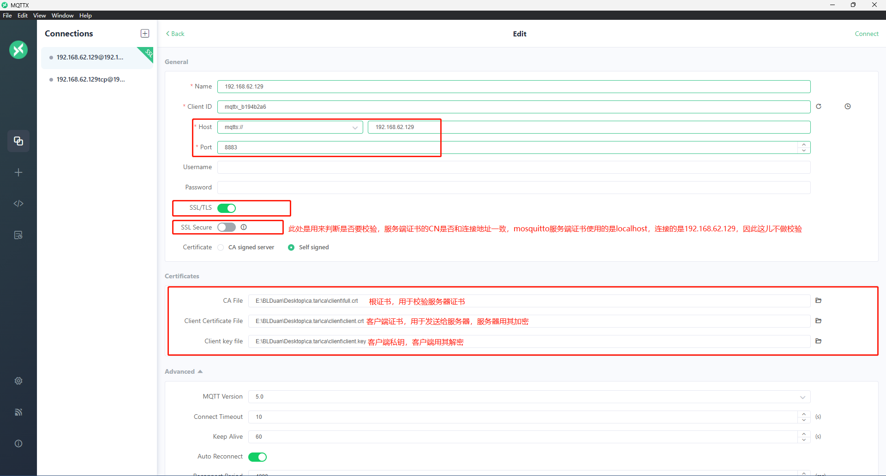886x476 pixels.
Task: Browse for a CA File with folder icon
Action: pyautogui.click(x=819, y=300)
